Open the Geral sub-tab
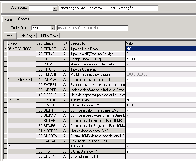 pos(9,36)
